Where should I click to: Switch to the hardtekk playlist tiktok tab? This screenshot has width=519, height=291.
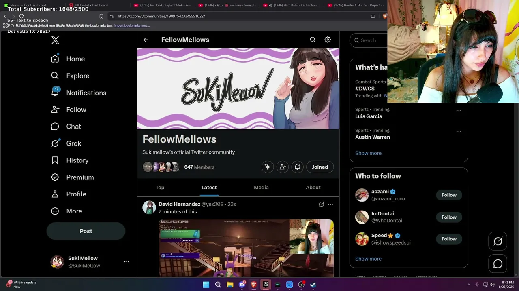point(162,5)
